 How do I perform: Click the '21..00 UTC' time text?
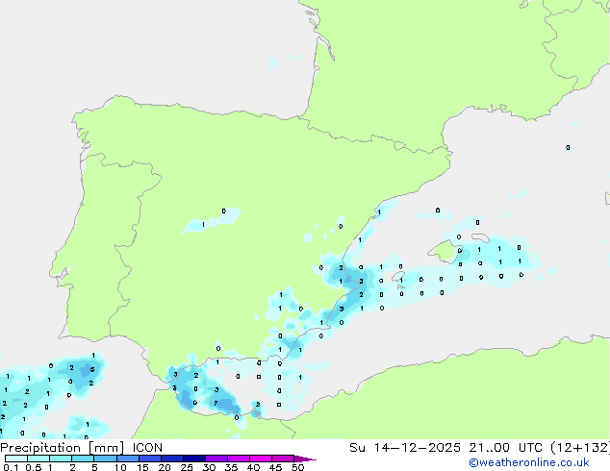click(x=505, y=448)
